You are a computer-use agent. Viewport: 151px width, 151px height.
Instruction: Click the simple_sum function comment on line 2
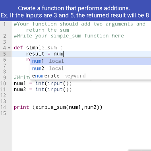click(x=69, y=36)
